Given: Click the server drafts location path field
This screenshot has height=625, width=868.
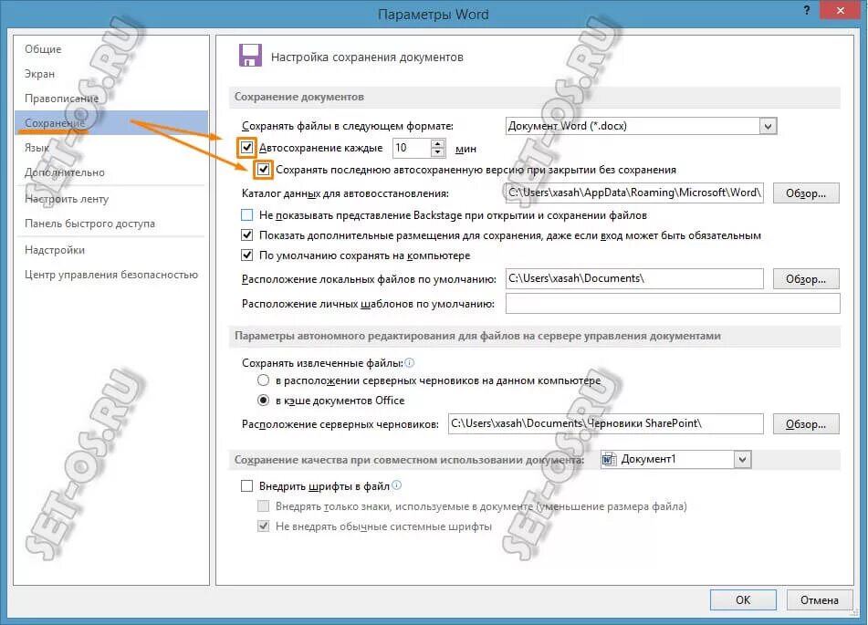Looking at the screenshot, I should (606, 423).
